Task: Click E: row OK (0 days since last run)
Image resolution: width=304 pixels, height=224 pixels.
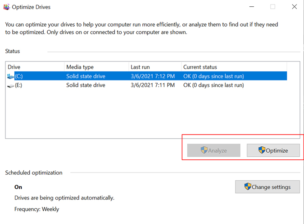Action: coord(213,85)
